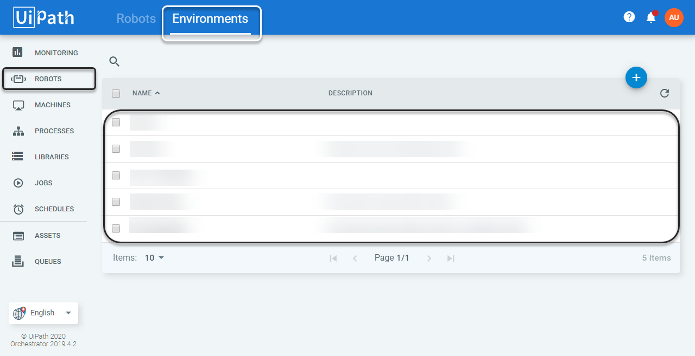Check the first environment row checkbox

[116, 122]
